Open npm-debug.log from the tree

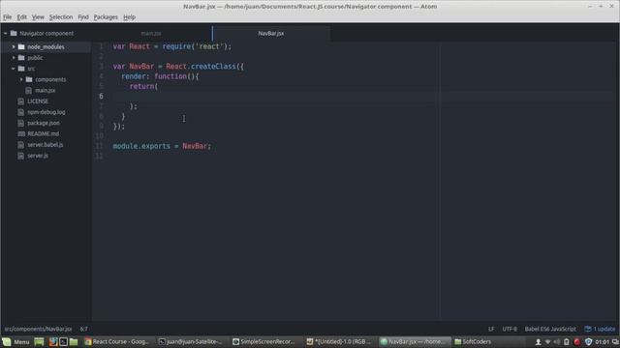(x=46, y=112)
